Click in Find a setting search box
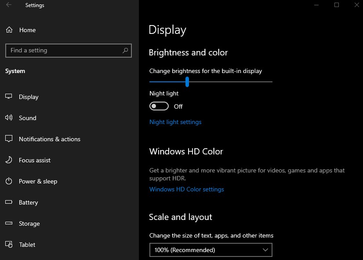Viewport: 363px width, 260px height. click(69, 50)
